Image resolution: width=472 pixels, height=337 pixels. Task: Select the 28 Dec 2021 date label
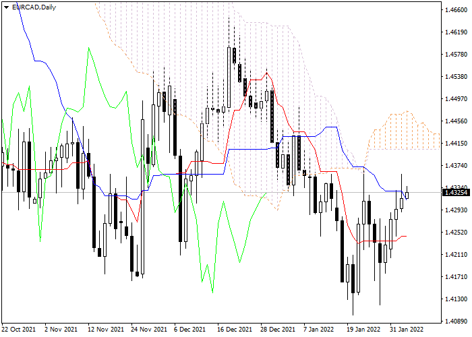coord(278,329)
